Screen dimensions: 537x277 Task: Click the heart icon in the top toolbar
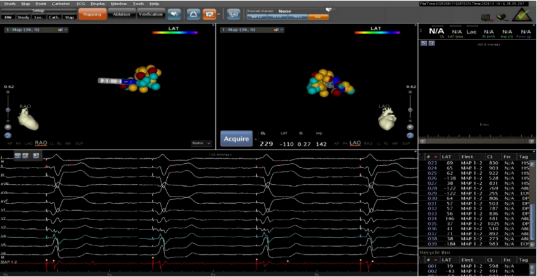tap(174, 13)
